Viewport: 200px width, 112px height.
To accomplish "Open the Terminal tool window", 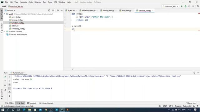I will (x=31, y=103).
